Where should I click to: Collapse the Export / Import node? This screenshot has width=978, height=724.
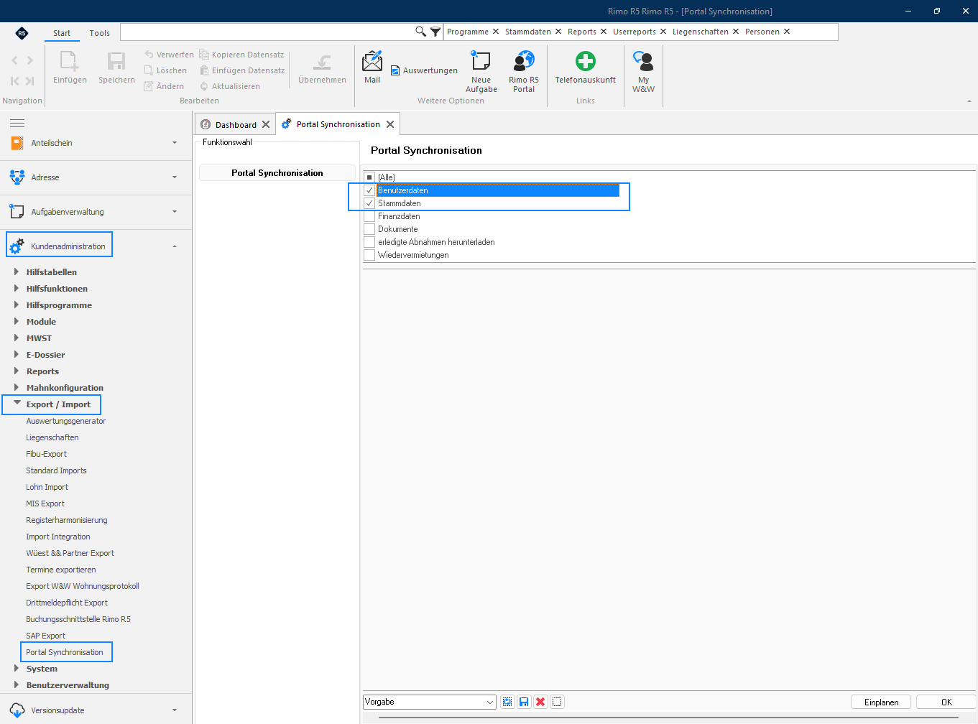(17, 404)
